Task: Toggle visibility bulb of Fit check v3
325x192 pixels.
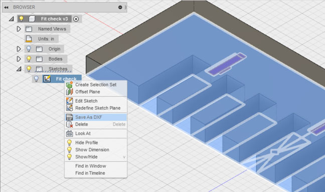Action: tap(22, 19)
